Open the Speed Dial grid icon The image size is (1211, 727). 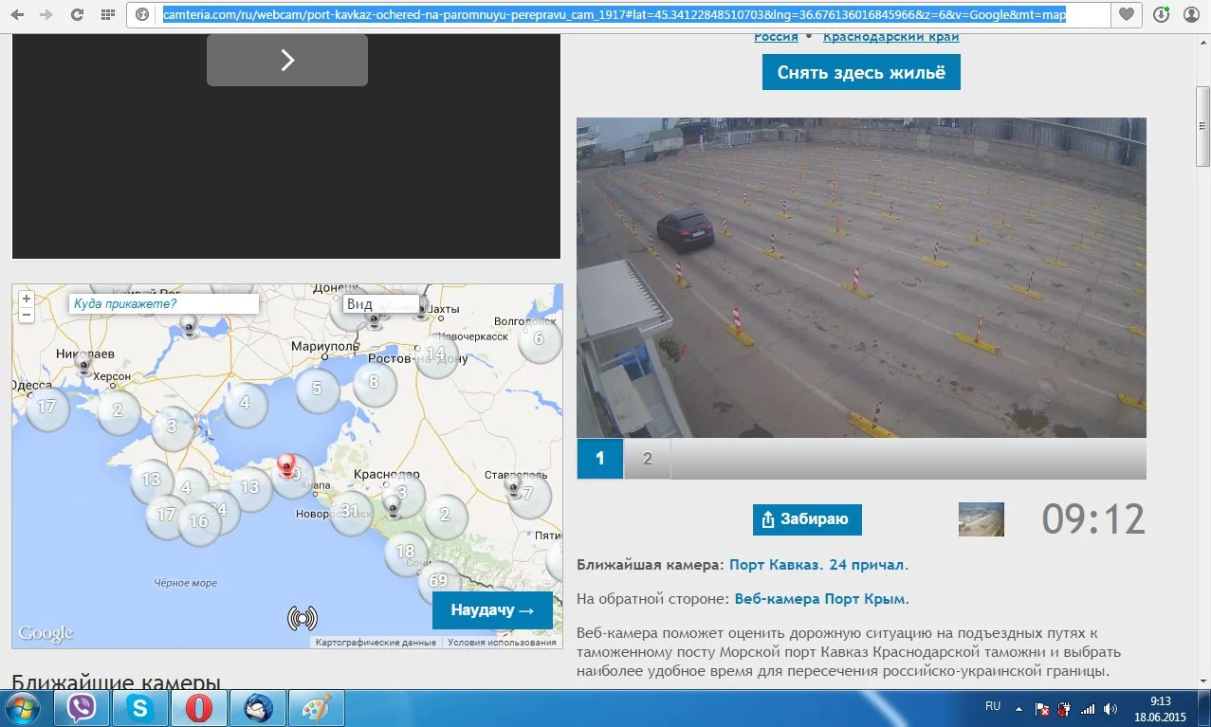point(108,14)
